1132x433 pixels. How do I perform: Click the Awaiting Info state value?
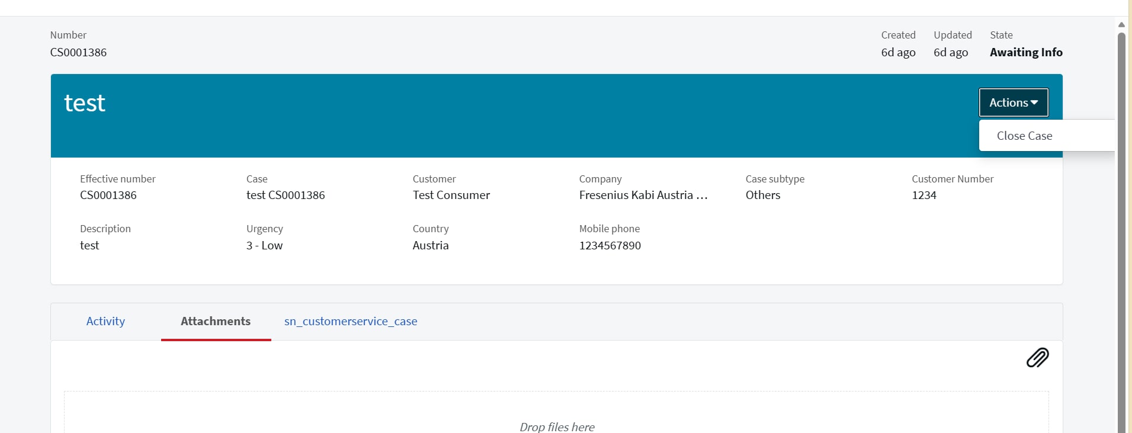click(1026, 52)
